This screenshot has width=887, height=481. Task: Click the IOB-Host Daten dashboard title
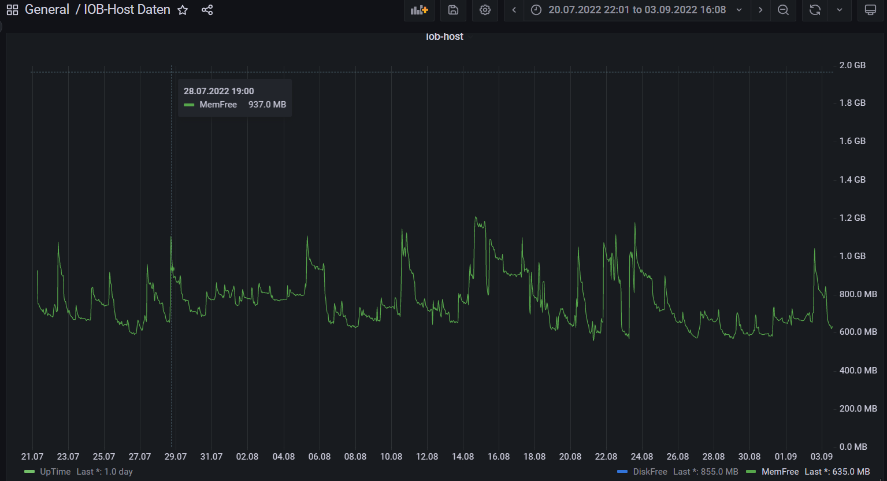tap(127, 10)
